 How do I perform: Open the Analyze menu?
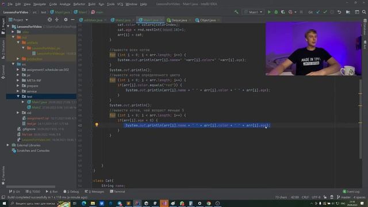(65, 4)
